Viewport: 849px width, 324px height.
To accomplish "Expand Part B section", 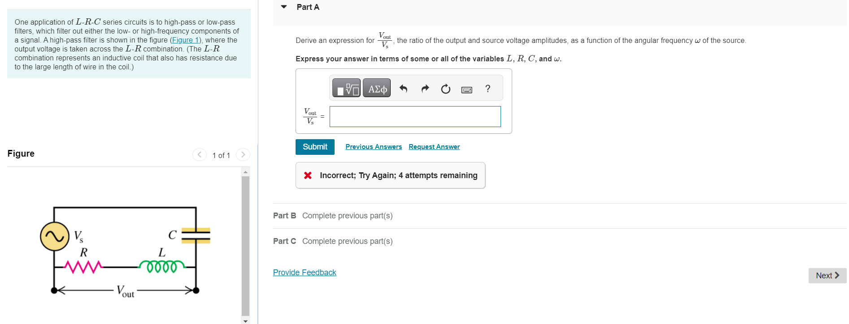I will (x=284, y=215).
